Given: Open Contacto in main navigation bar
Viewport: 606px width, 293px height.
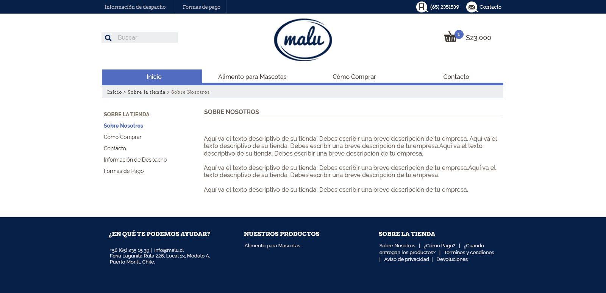Looking at the screenshot, I should (456, 77).
